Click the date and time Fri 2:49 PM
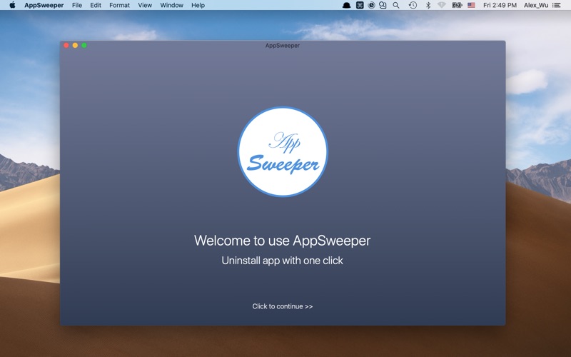Image resolution: width=571 pixels, height=357 pixels. click(x=500, y=5)
